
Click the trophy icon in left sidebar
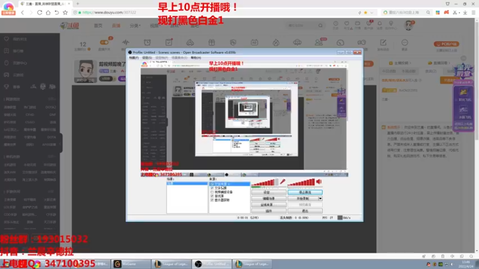click(7, 87)
